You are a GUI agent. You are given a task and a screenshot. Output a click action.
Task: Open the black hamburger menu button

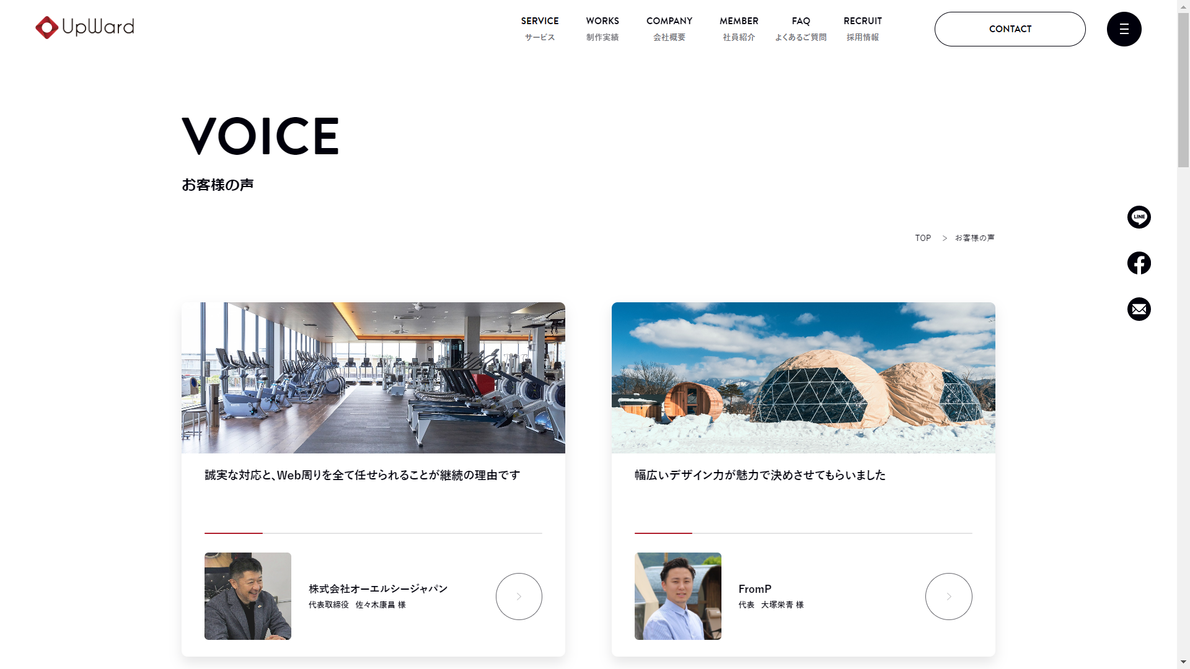[x=1124, y=29]
